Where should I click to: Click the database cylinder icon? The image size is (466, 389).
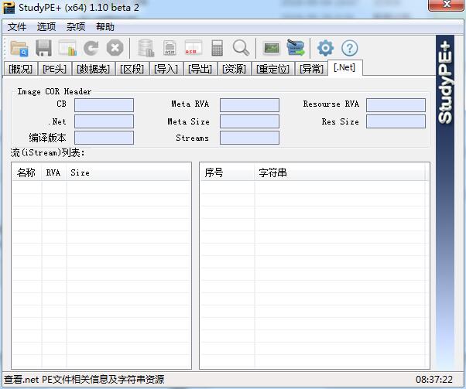coord(146,48)
